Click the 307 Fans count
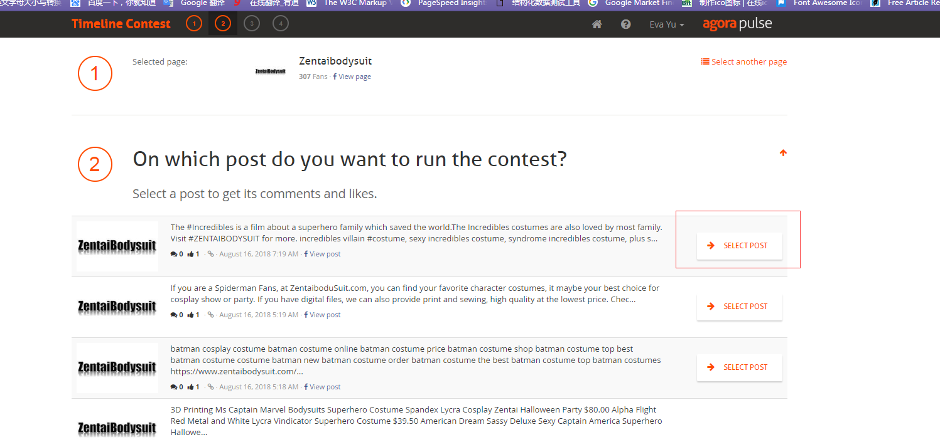 [x=313, y=76]
